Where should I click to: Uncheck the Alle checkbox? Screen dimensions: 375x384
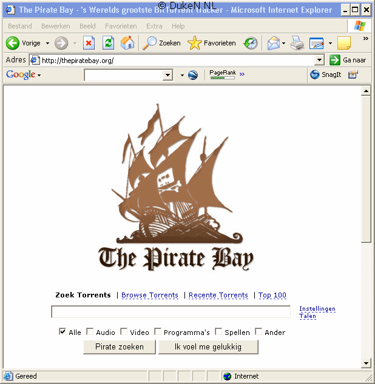point(62,331)
